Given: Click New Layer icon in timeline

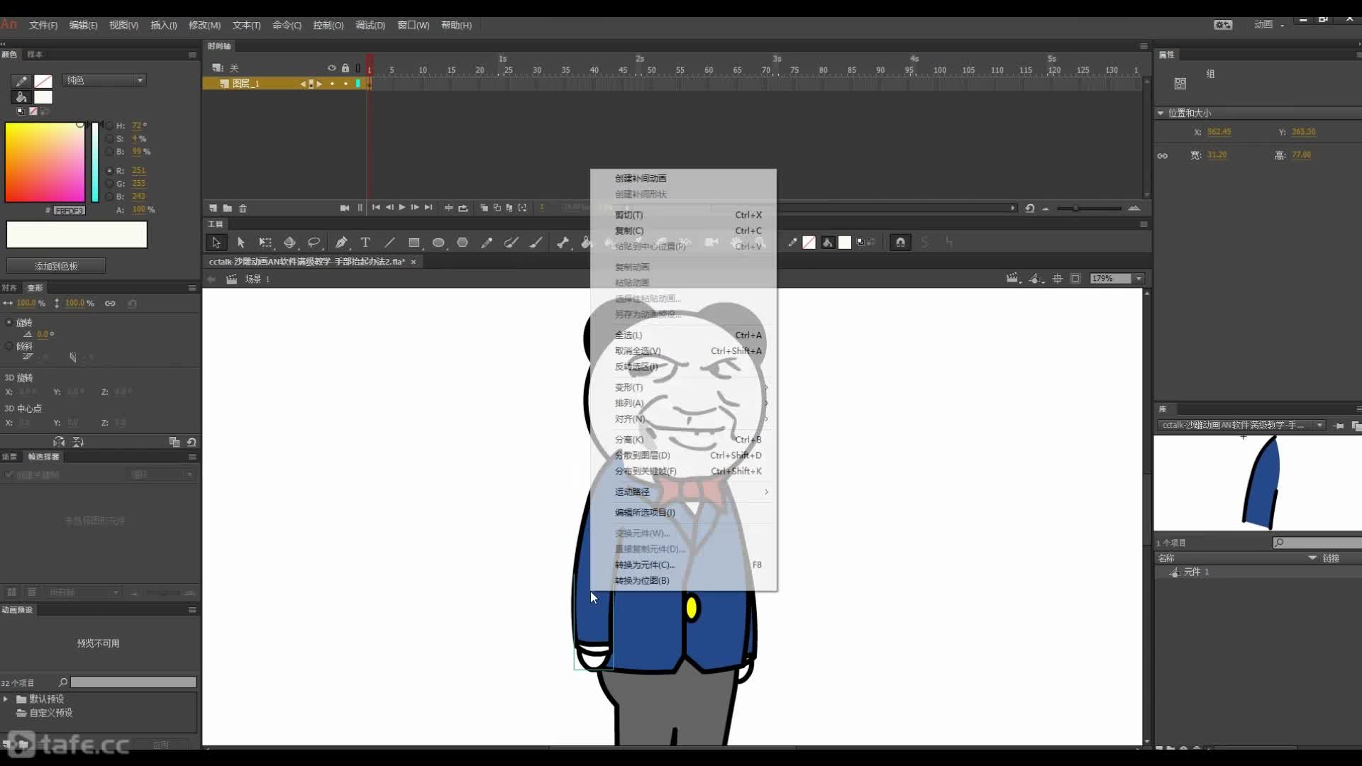Looking at the screenshot, I should (x=213, y=209).
